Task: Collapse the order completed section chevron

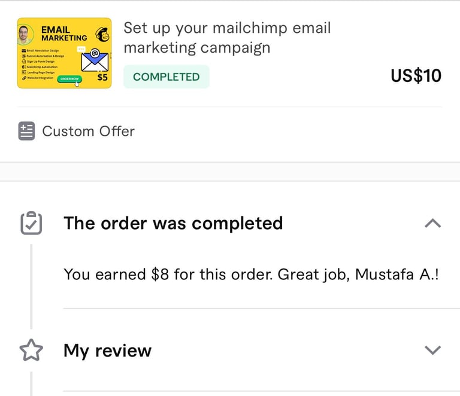Action: pyautogui.click(x=432, y=223)
